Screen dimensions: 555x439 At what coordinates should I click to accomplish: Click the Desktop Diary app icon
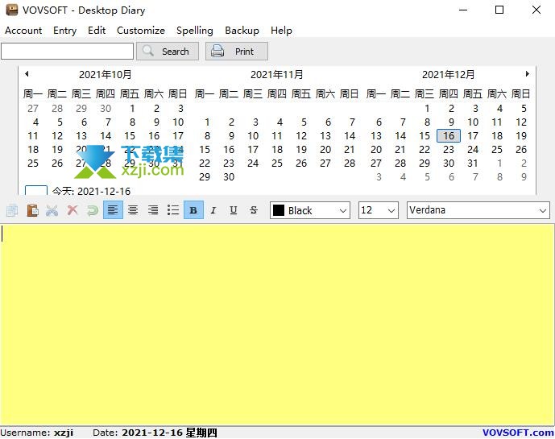click(x=12, y=10)
